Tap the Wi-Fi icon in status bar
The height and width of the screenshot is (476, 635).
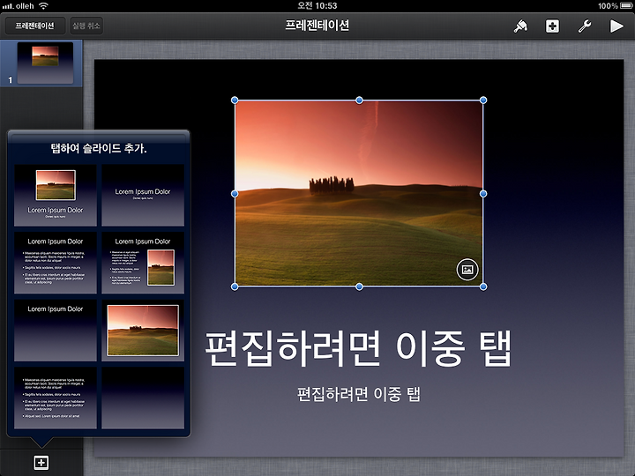(x=43, y=5)
